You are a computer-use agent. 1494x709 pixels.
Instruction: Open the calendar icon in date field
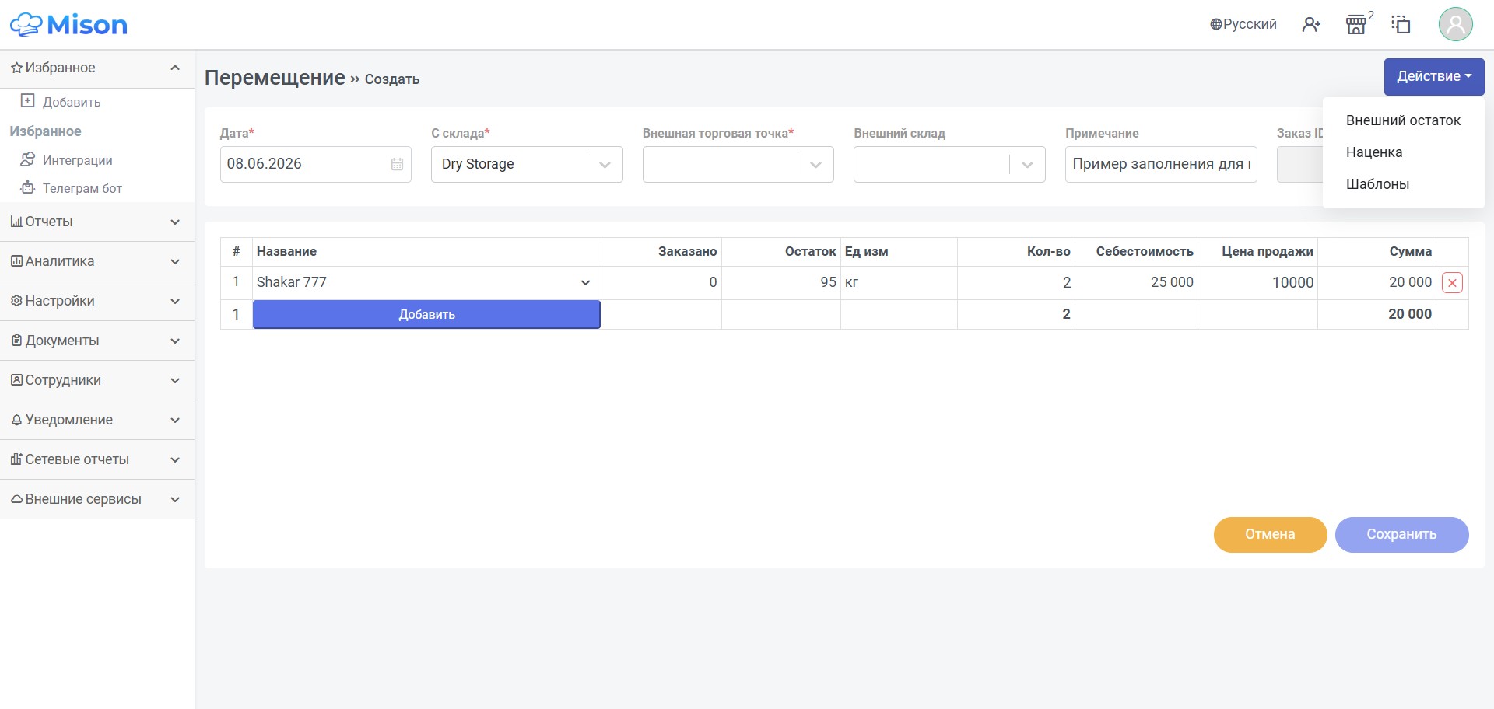[x=397, y=164]
